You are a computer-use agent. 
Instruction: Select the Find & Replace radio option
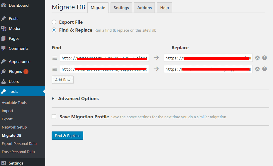coord(54,30)
